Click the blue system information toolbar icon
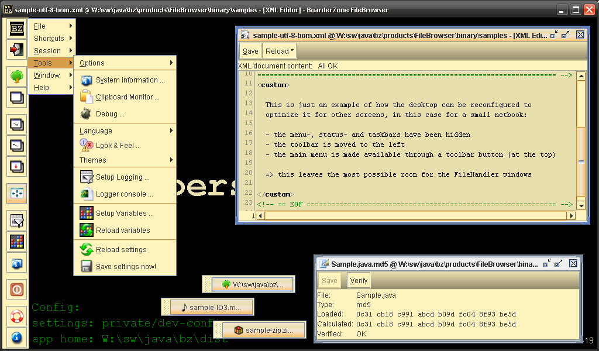The image size is (599, 351). tap(16, 263)
